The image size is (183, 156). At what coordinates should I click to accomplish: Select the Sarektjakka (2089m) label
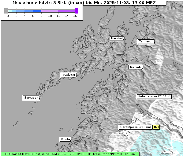pyautogui.click(x=136, y=127)
